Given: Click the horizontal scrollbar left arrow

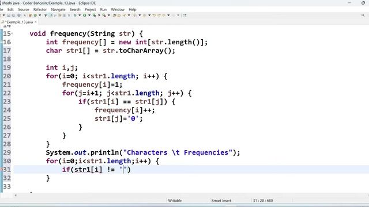Looking at the screenshot, I should 16,195.
